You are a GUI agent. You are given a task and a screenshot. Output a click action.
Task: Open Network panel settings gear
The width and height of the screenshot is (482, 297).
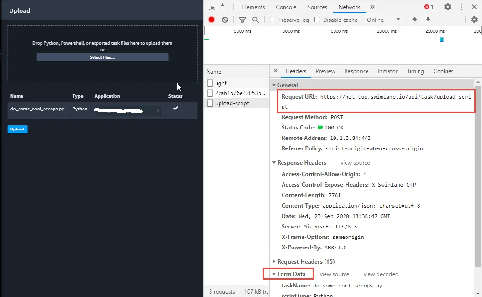474,20
